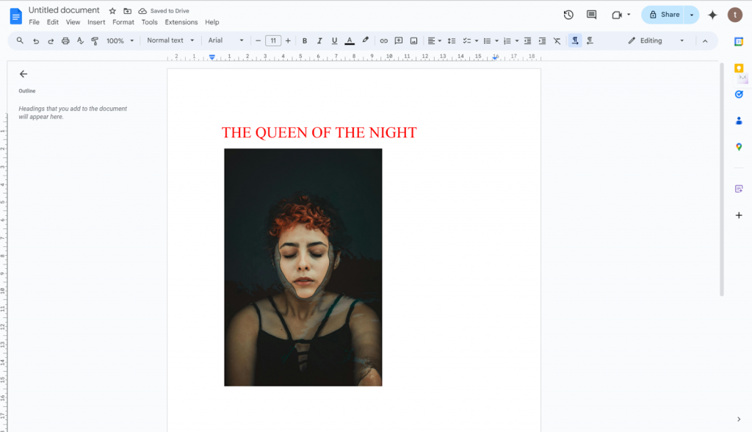752x432 pixels.
Task: Close the outline with back arrow
Action: 23,74
